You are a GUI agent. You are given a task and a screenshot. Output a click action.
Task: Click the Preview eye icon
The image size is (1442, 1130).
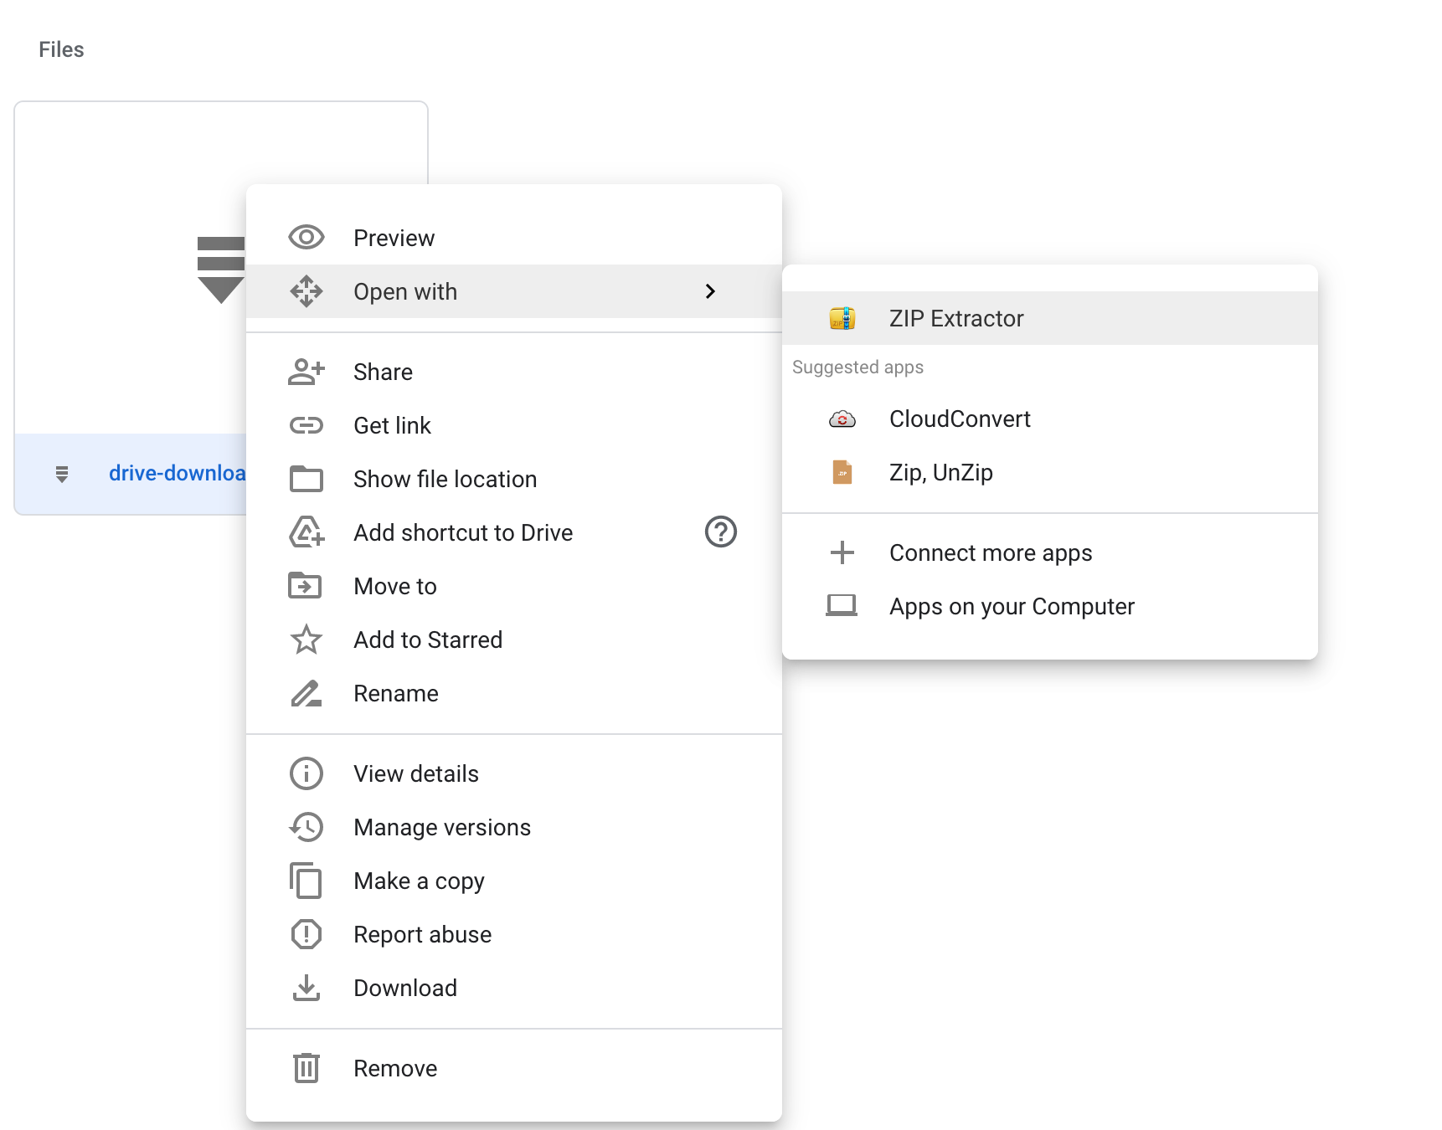click(306, 238)
